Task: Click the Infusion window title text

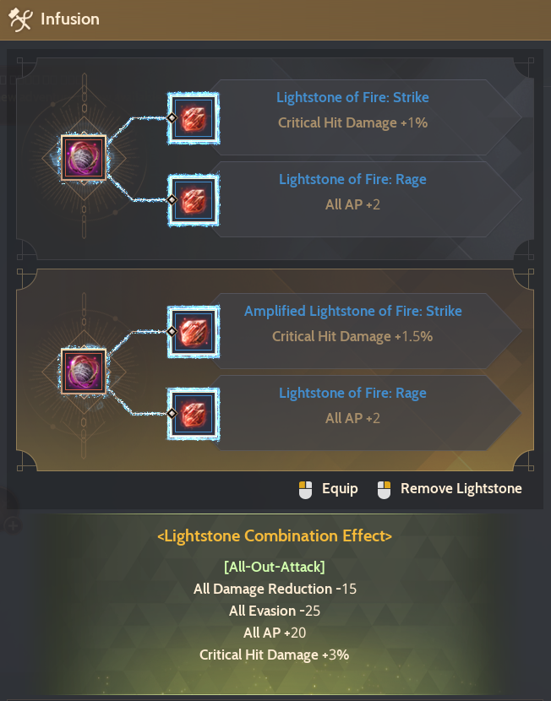Action: click(x=70, y=19)
